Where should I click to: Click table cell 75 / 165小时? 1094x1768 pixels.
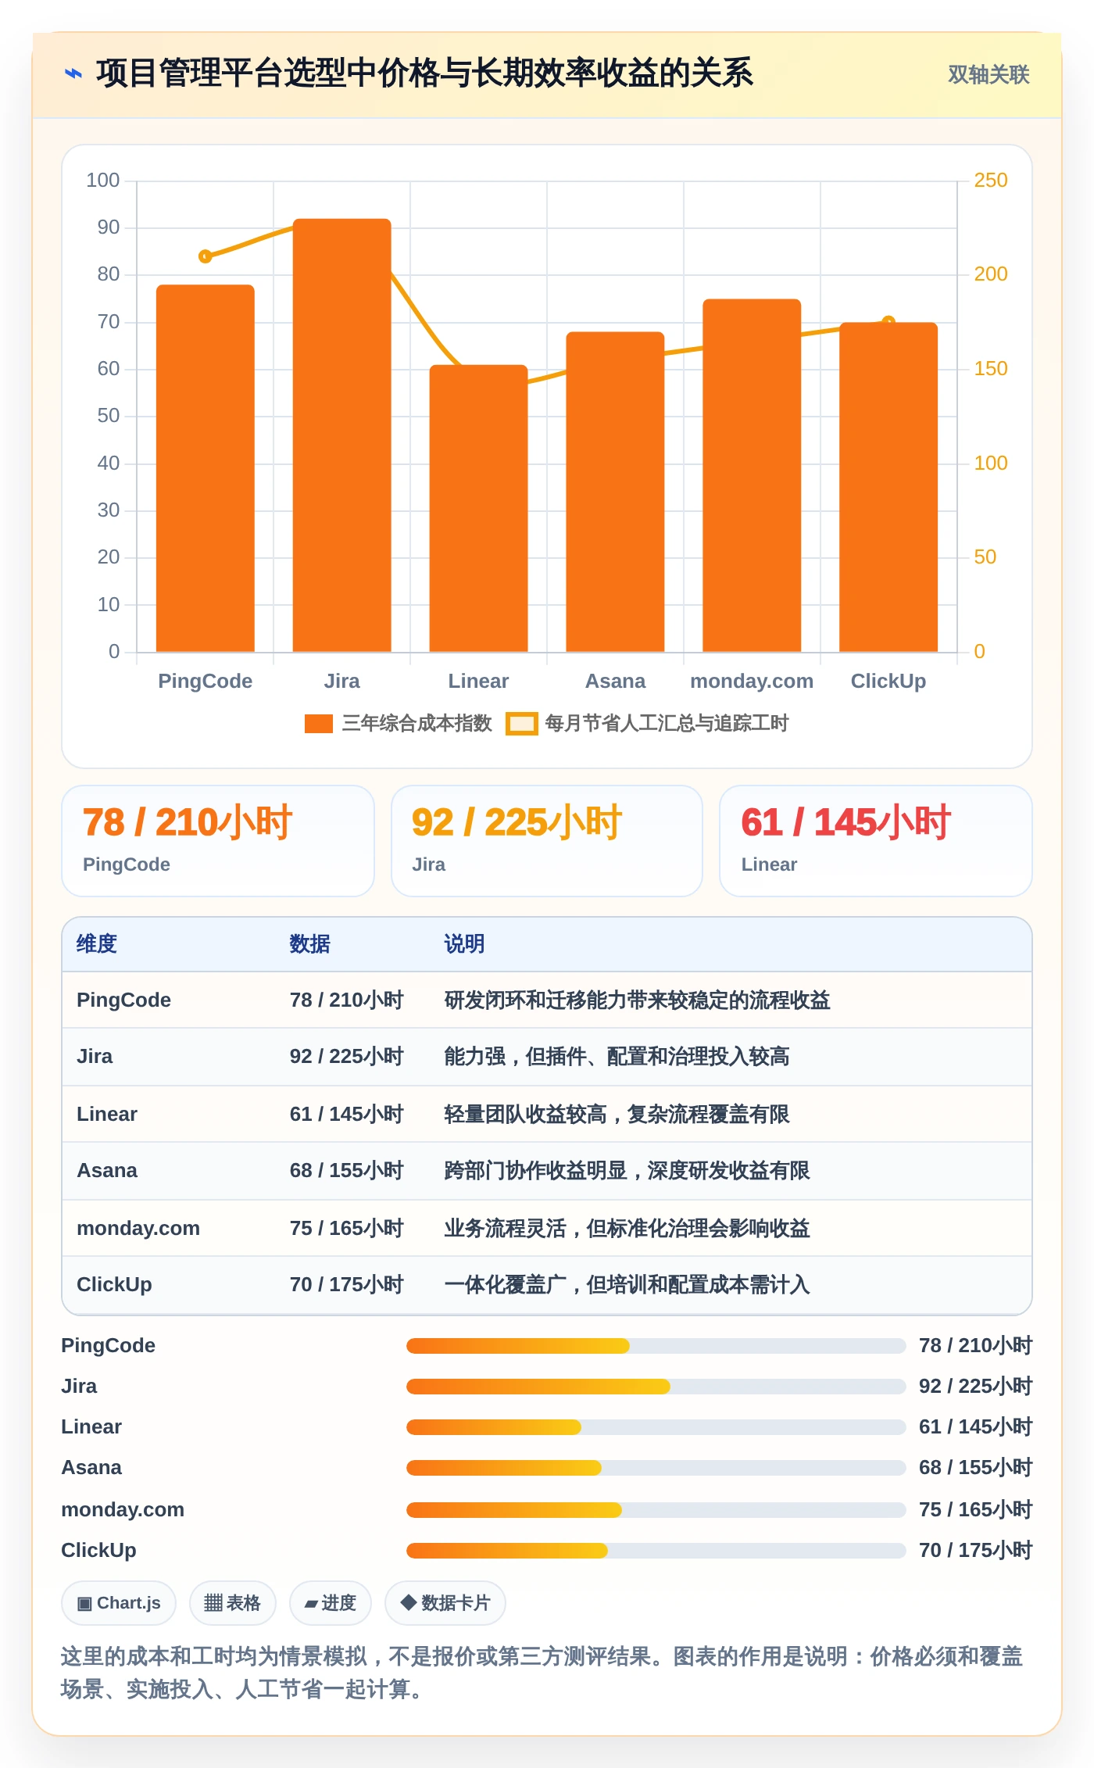[x=347, y=1229]
